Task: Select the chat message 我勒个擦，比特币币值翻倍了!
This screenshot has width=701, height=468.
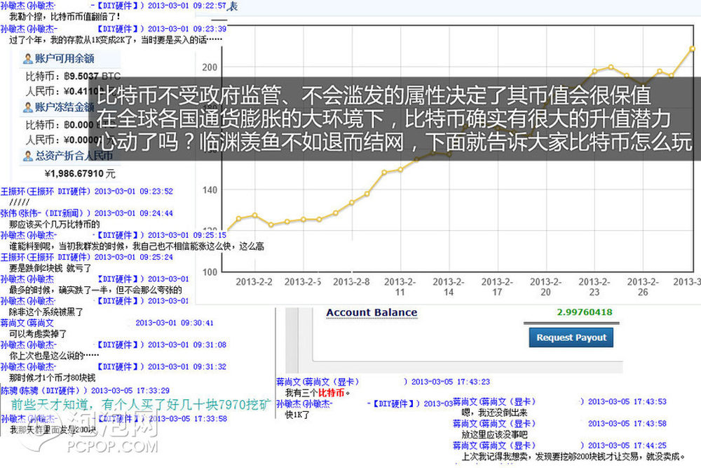Action: pos(64,17)
